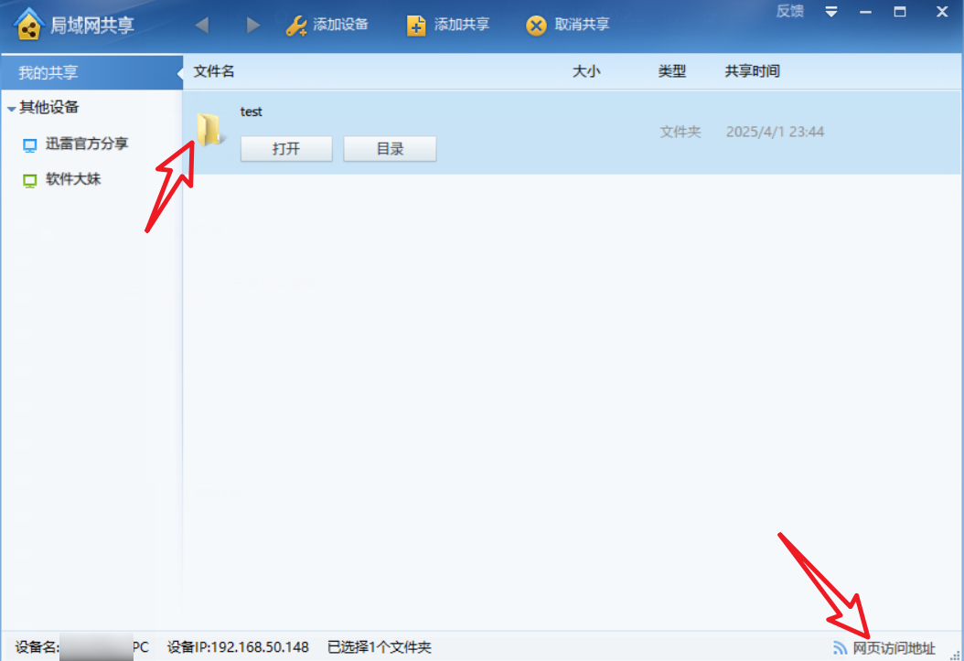964x661 pixels.
Task: Click the 文件夹 type cell
Action: pos(680,132)
